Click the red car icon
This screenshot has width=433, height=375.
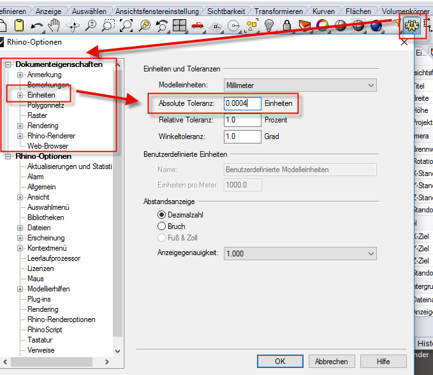[198, 26]
